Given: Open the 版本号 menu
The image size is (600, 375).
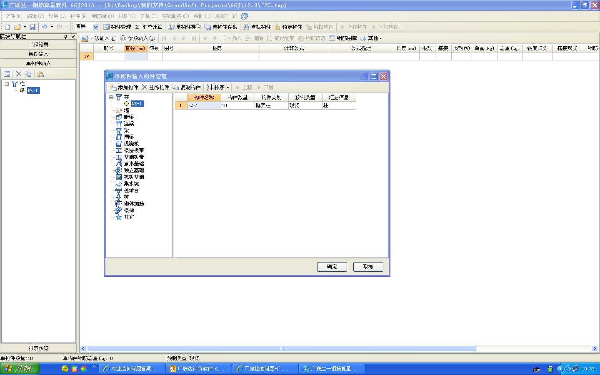Looking at the screenshot, I should click(226, 16).
